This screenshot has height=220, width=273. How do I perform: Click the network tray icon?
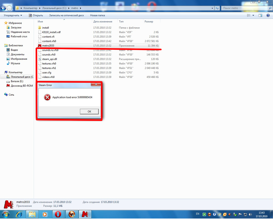coord(245,214)
